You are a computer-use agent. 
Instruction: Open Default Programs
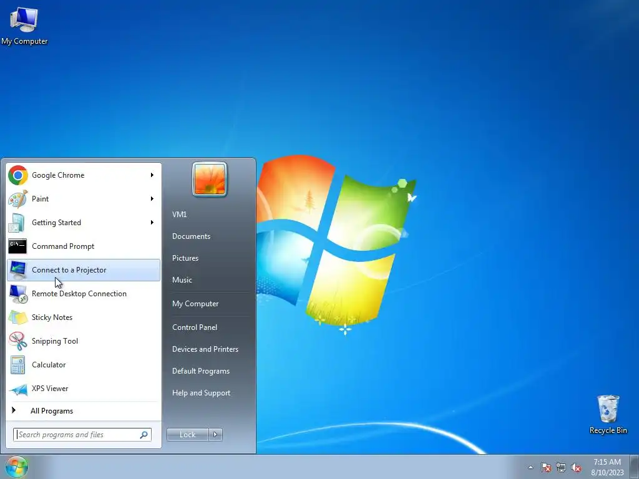(200, 371)
